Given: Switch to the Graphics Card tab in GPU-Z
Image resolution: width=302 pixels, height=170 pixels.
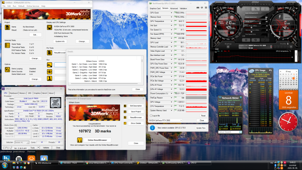Looking at the screenshot, I should [x=155, y=8].
